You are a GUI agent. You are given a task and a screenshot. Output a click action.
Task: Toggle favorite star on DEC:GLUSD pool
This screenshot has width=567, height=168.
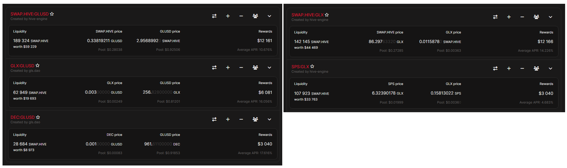pyautogui.click(x=38, y=117)
